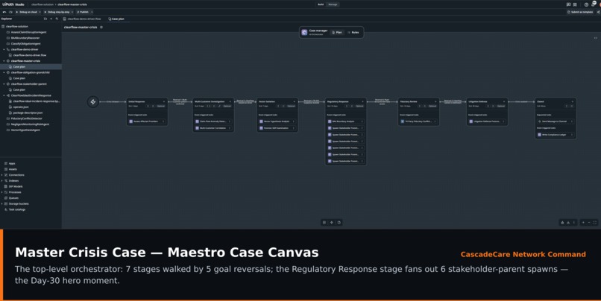Open the Assets section in sidebar
Image resolution: width=601 pixels, height=301 pixels.
tap(13, 169)
